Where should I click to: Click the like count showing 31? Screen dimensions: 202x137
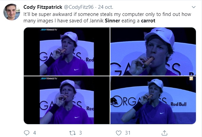click(x=128, y=133)
